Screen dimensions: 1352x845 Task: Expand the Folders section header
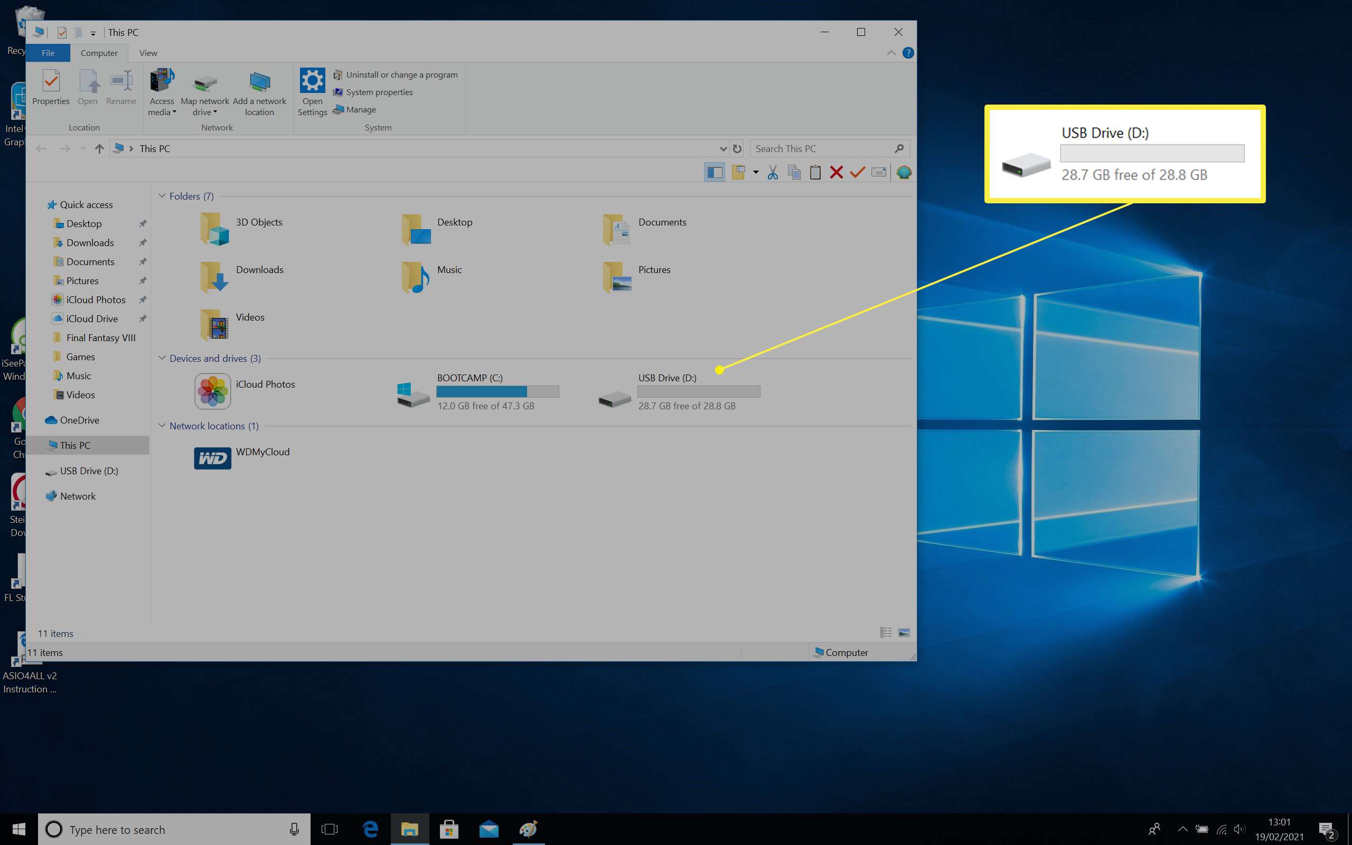pos(163,196)
